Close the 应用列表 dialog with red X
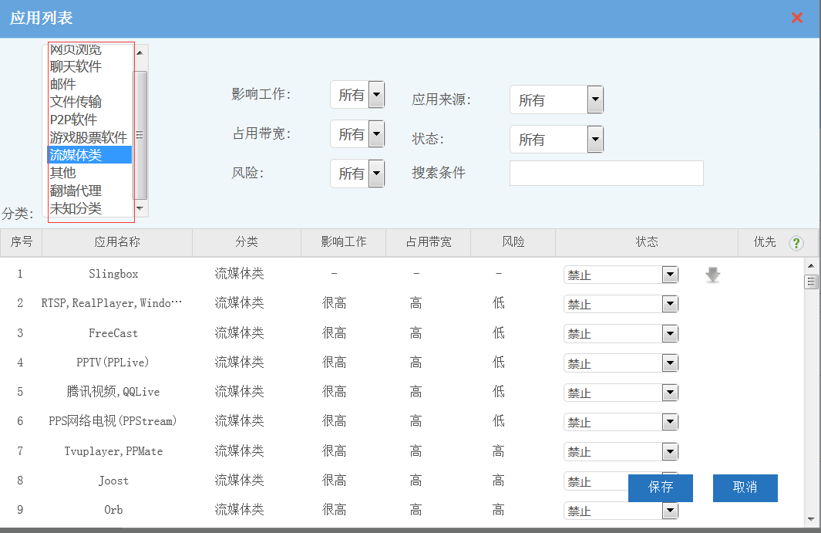The height and width of the screenshot is (533, 821). pyautogui.click(x=797, y=18)
